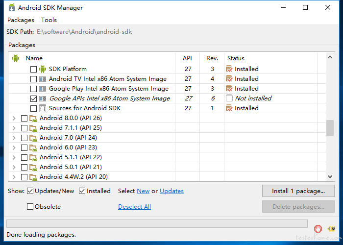The height and width of the screenshot is (245, 343).
Task: Check the Android TV Intel x86 Atom checkbox
Action: [33, 79]
